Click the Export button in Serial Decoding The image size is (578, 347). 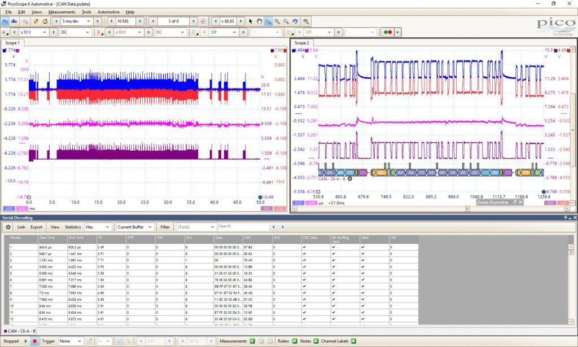click(36, 227)
